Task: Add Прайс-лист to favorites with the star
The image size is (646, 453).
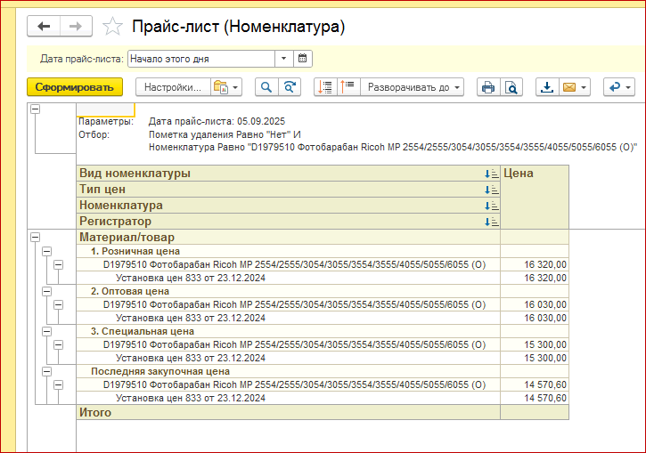Action: click(112, 27)
